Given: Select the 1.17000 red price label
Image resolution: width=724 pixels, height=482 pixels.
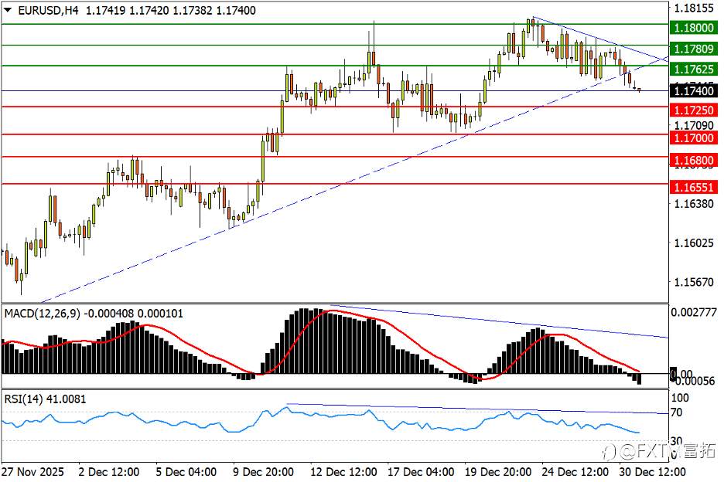Looking at the screenshot, I should (x=694, y=137).
